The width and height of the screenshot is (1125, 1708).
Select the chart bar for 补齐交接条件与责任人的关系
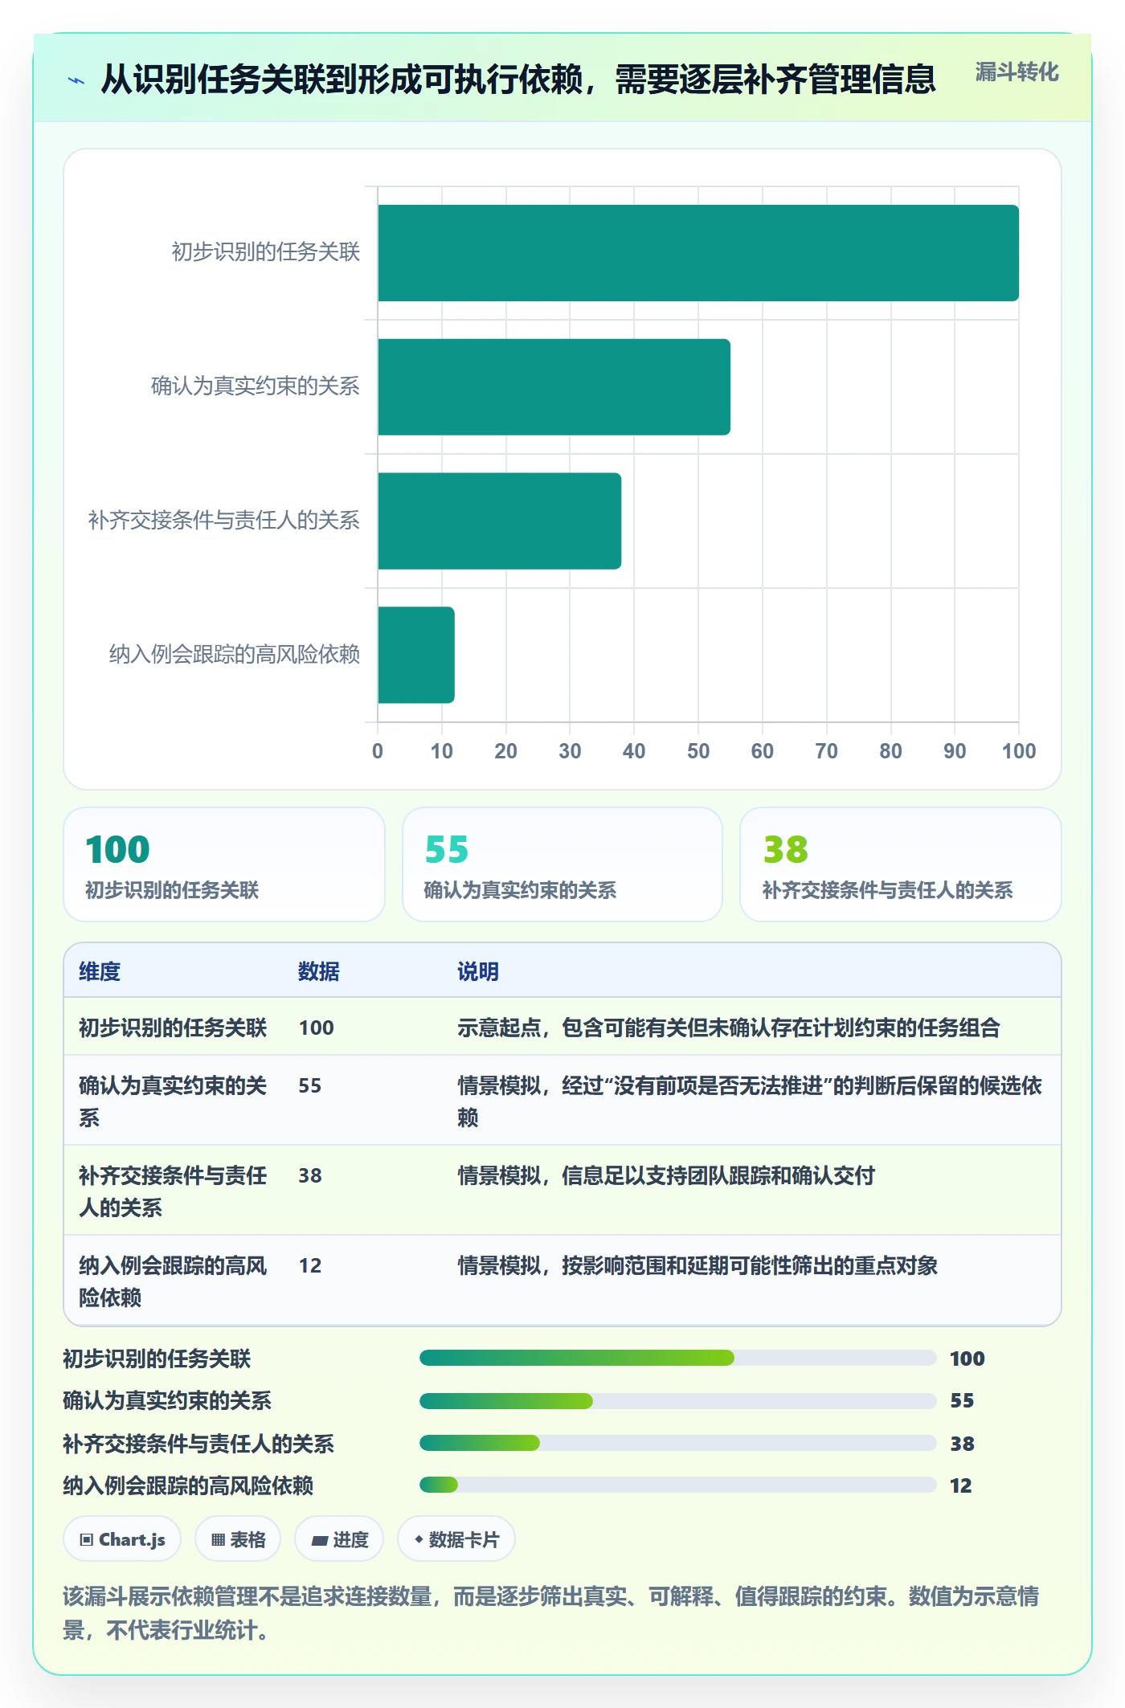pos(499,521)
